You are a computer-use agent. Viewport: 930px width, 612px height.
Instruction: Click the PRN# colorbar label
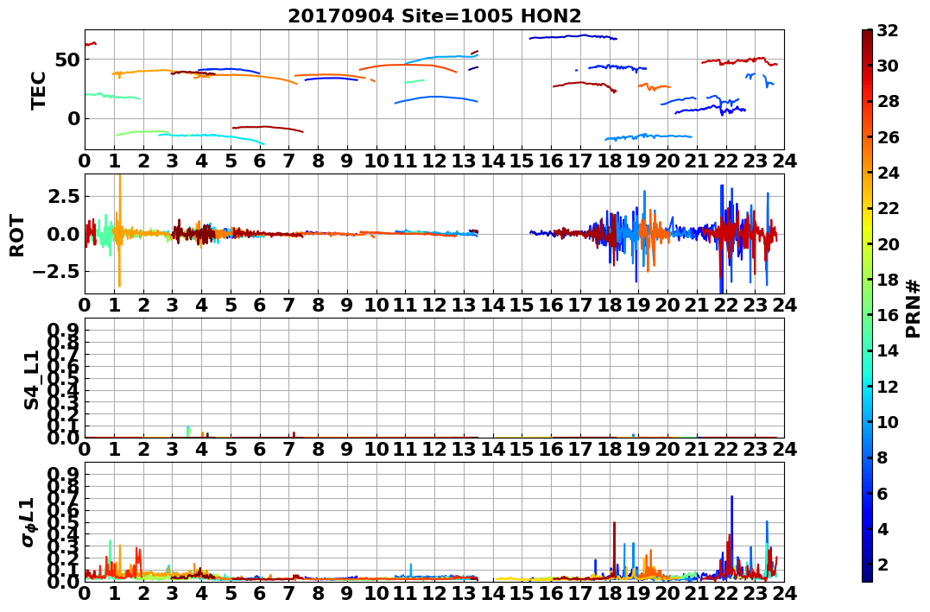click(x=913, y=309)
